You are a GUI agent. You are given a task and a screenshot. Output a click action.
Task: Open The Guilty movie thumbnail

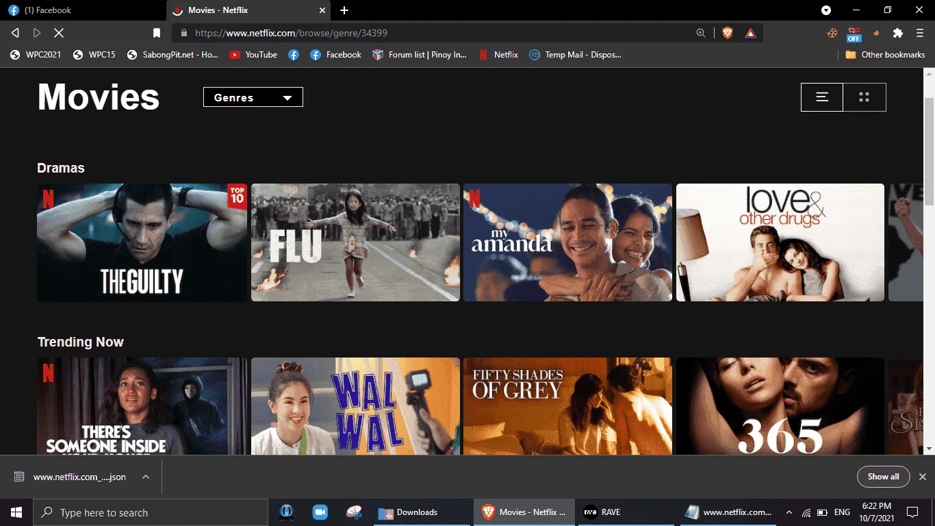point(142,242)
